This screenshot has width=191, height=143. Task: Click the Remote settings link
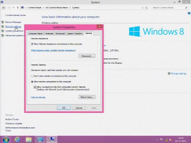pos(13,27)
